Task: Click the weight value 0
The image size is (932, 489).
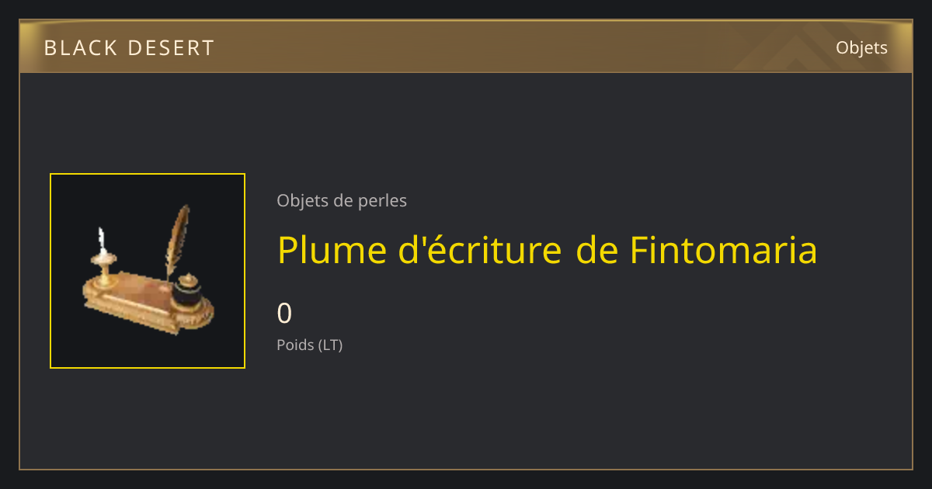Action: point(285,314)
